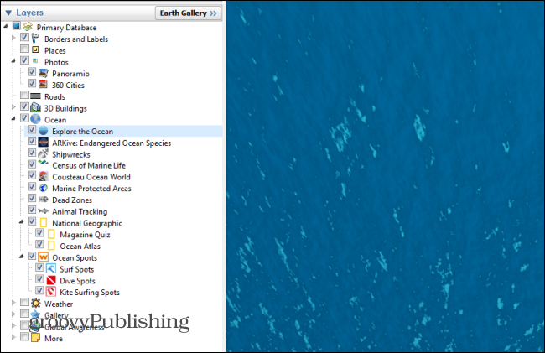Collapse the Primary Database tree node
Viewport: 545px width, 353px height.
pos(6,26)
